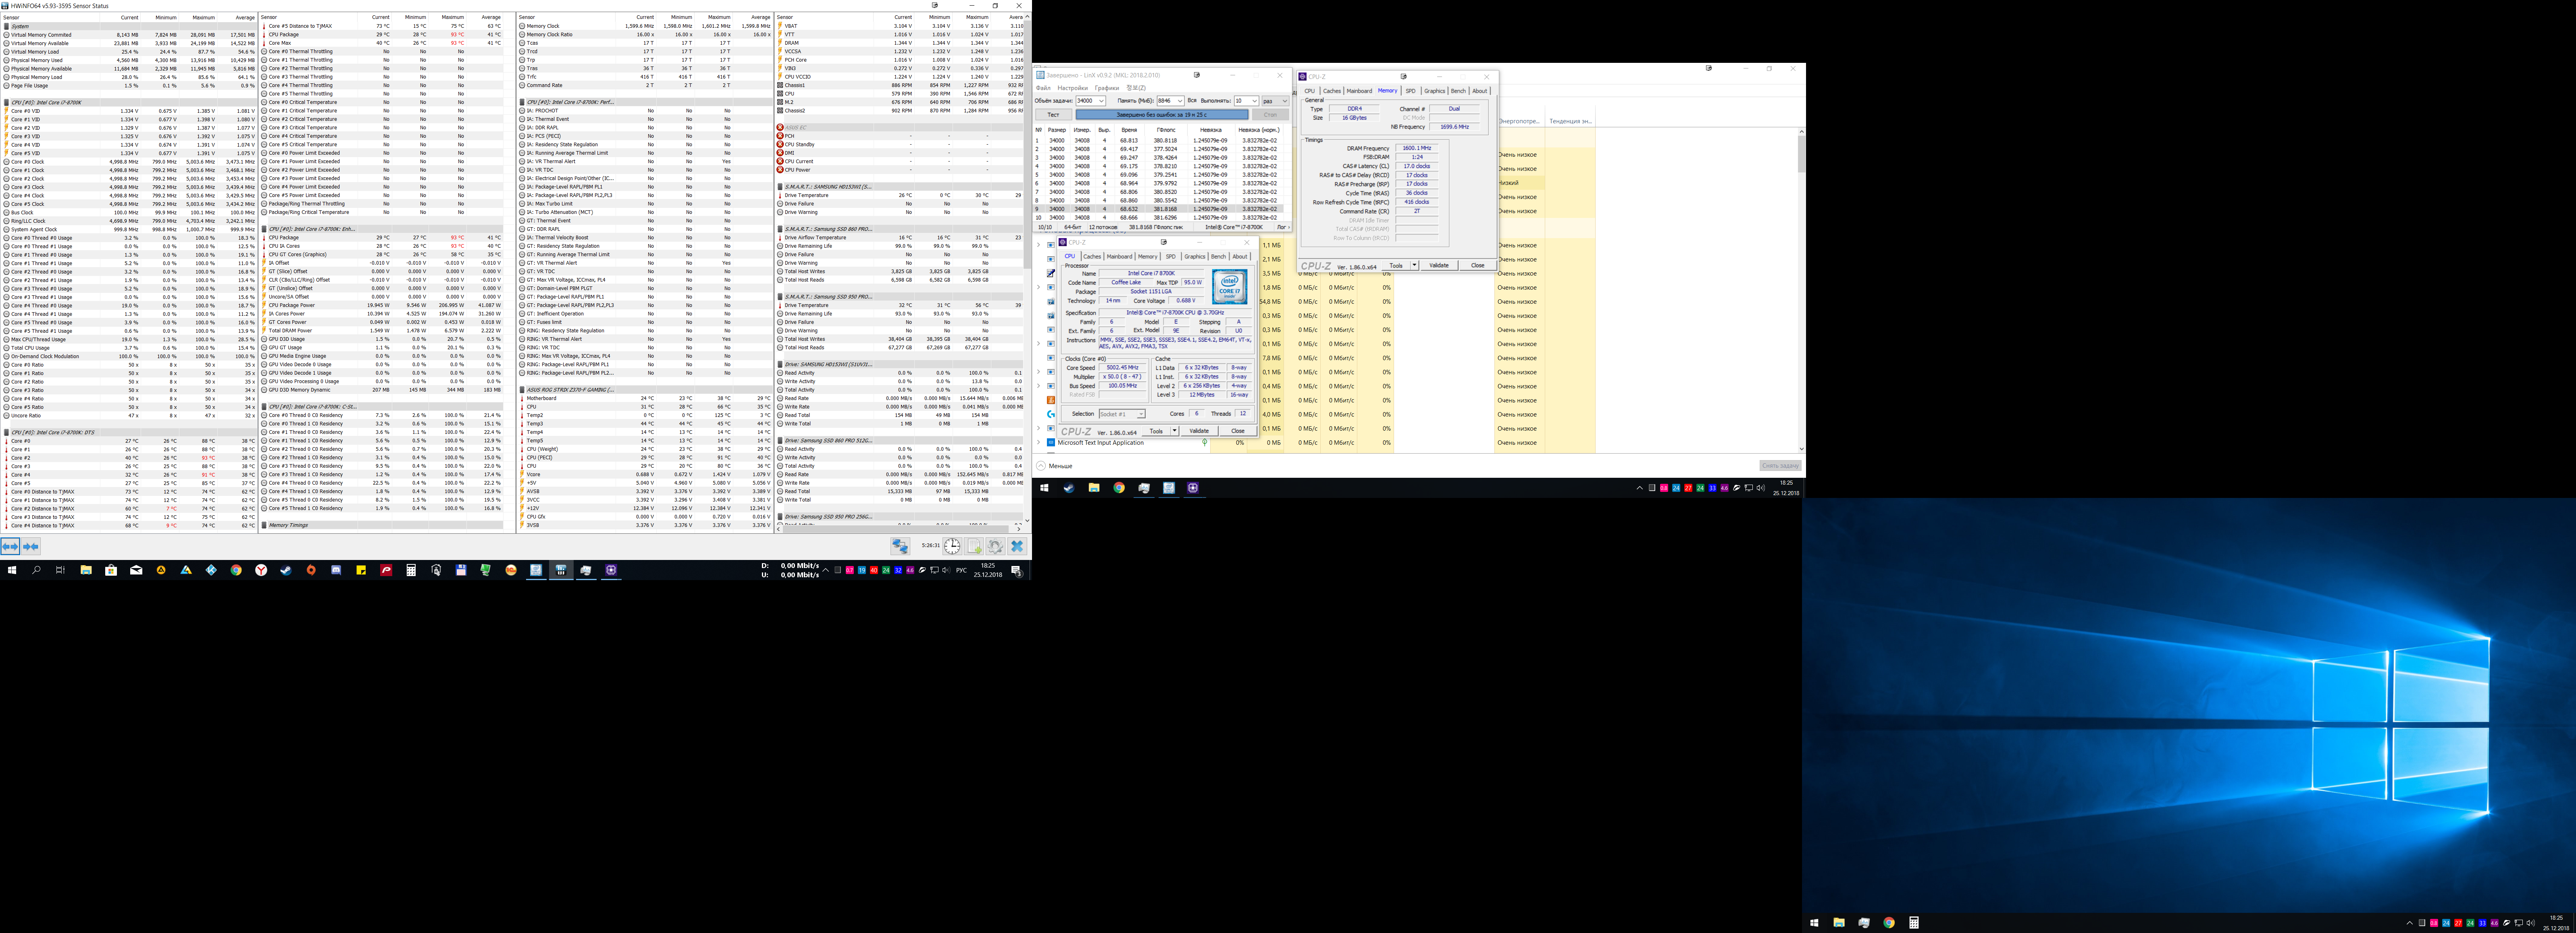Open Tools dropdown arrow in CPU-Z Memory window
This screenshot has height=933, width=2576.
[1414, 266]
